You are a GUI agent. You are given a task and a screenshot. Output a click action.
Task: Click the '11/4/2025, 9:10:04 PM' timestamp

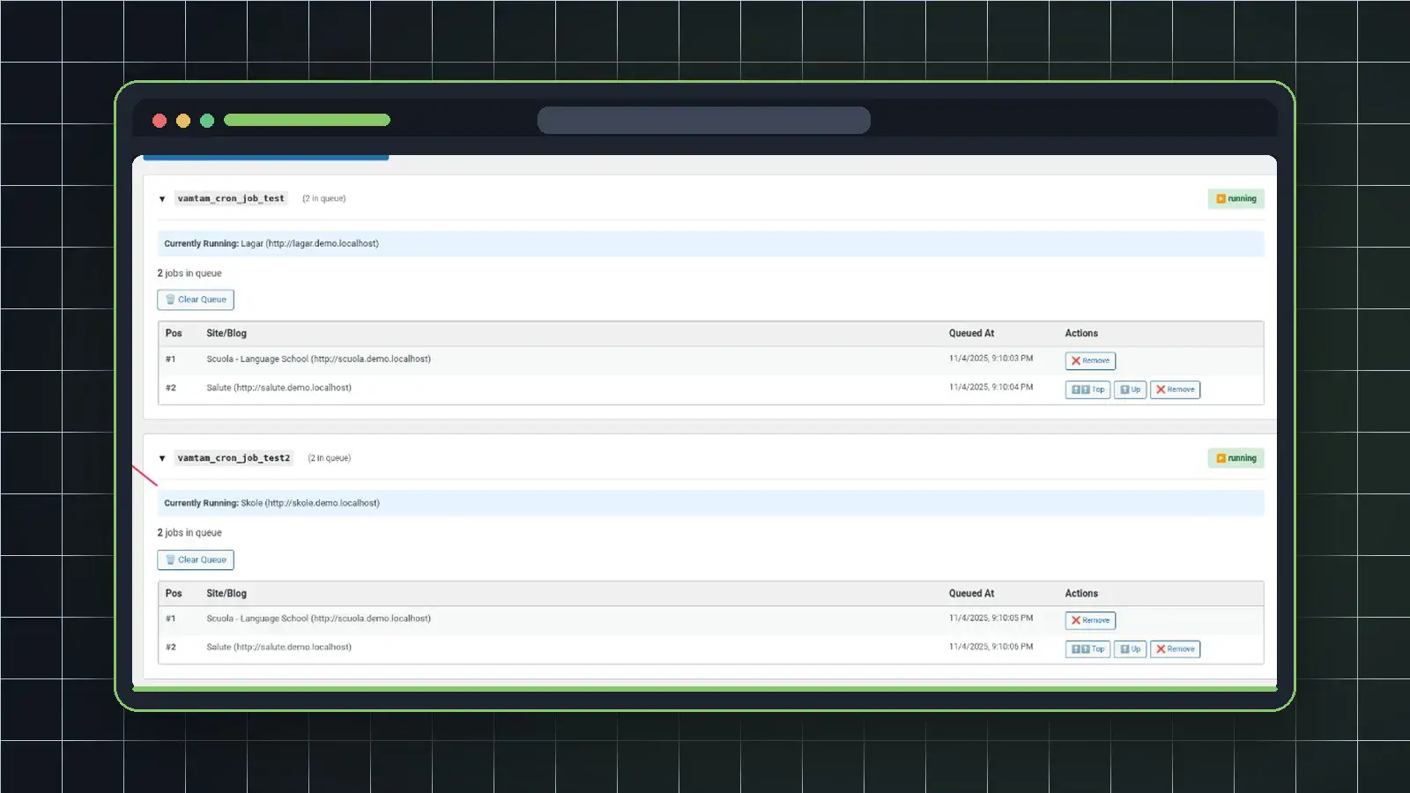[x=991, y=388]
